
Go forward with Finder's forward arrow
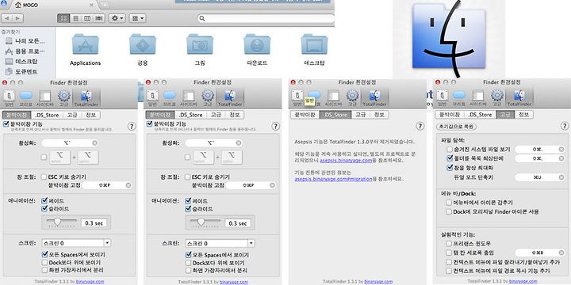coord(17,18)
